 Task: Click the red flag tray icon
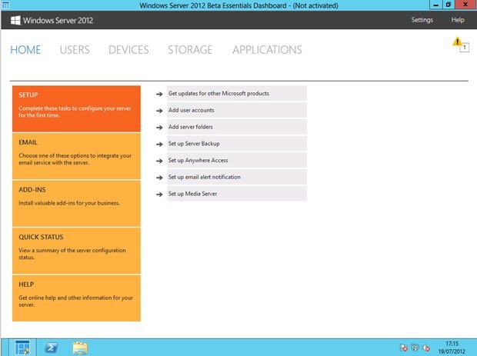point(404,348)
